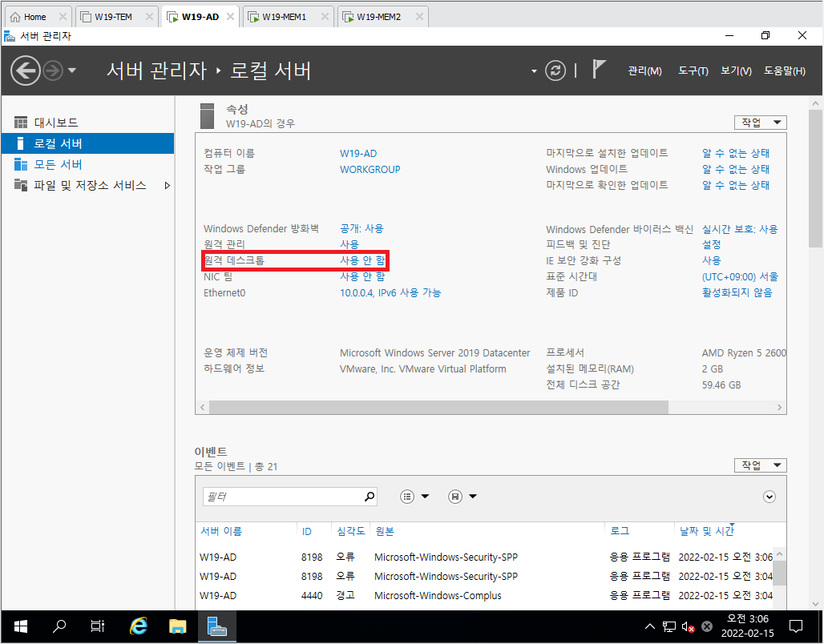Sort events by 로그 column
This screenshot has height=644, width=824.
(x=620, y=531)
